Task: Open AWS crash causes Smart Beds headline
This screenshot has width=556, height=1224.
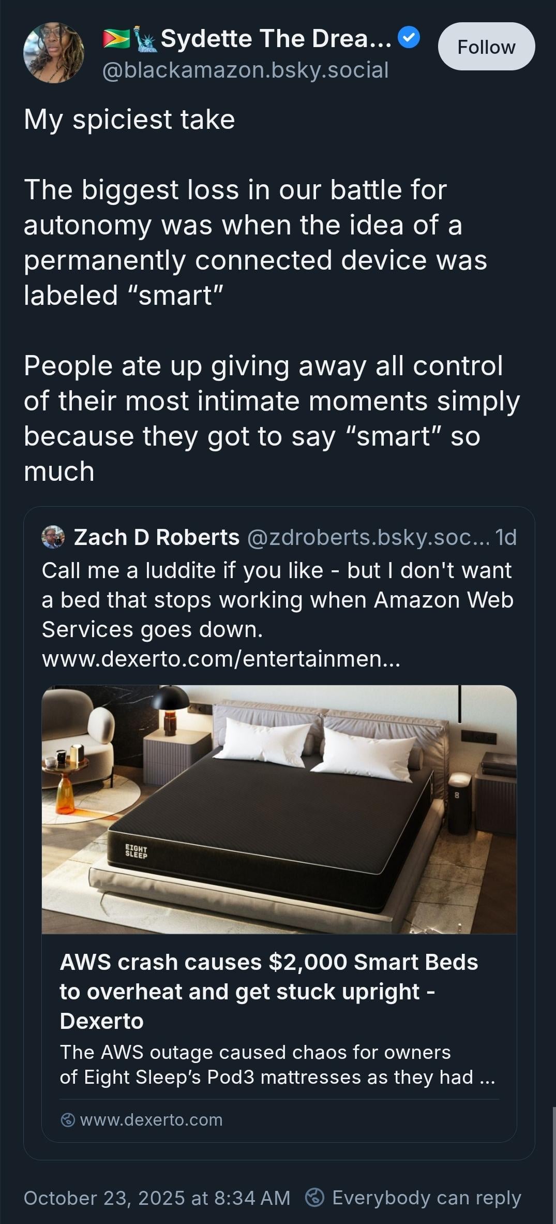Action: pos(269,992)
